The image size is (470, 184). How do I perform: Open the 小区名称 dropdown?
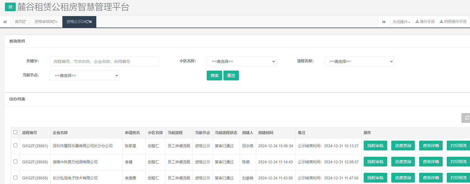(241, 61)
